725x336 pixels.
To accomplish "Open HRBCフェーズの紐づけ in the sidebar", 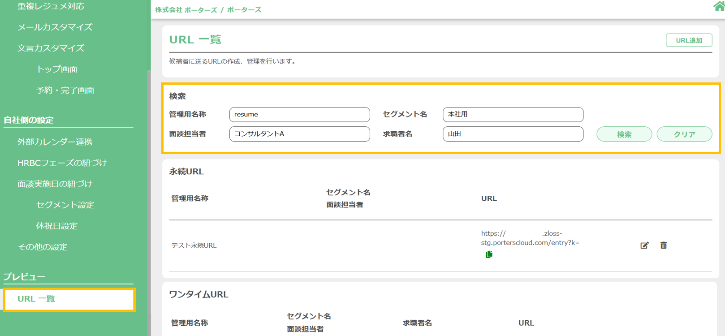I will (62, 163).
